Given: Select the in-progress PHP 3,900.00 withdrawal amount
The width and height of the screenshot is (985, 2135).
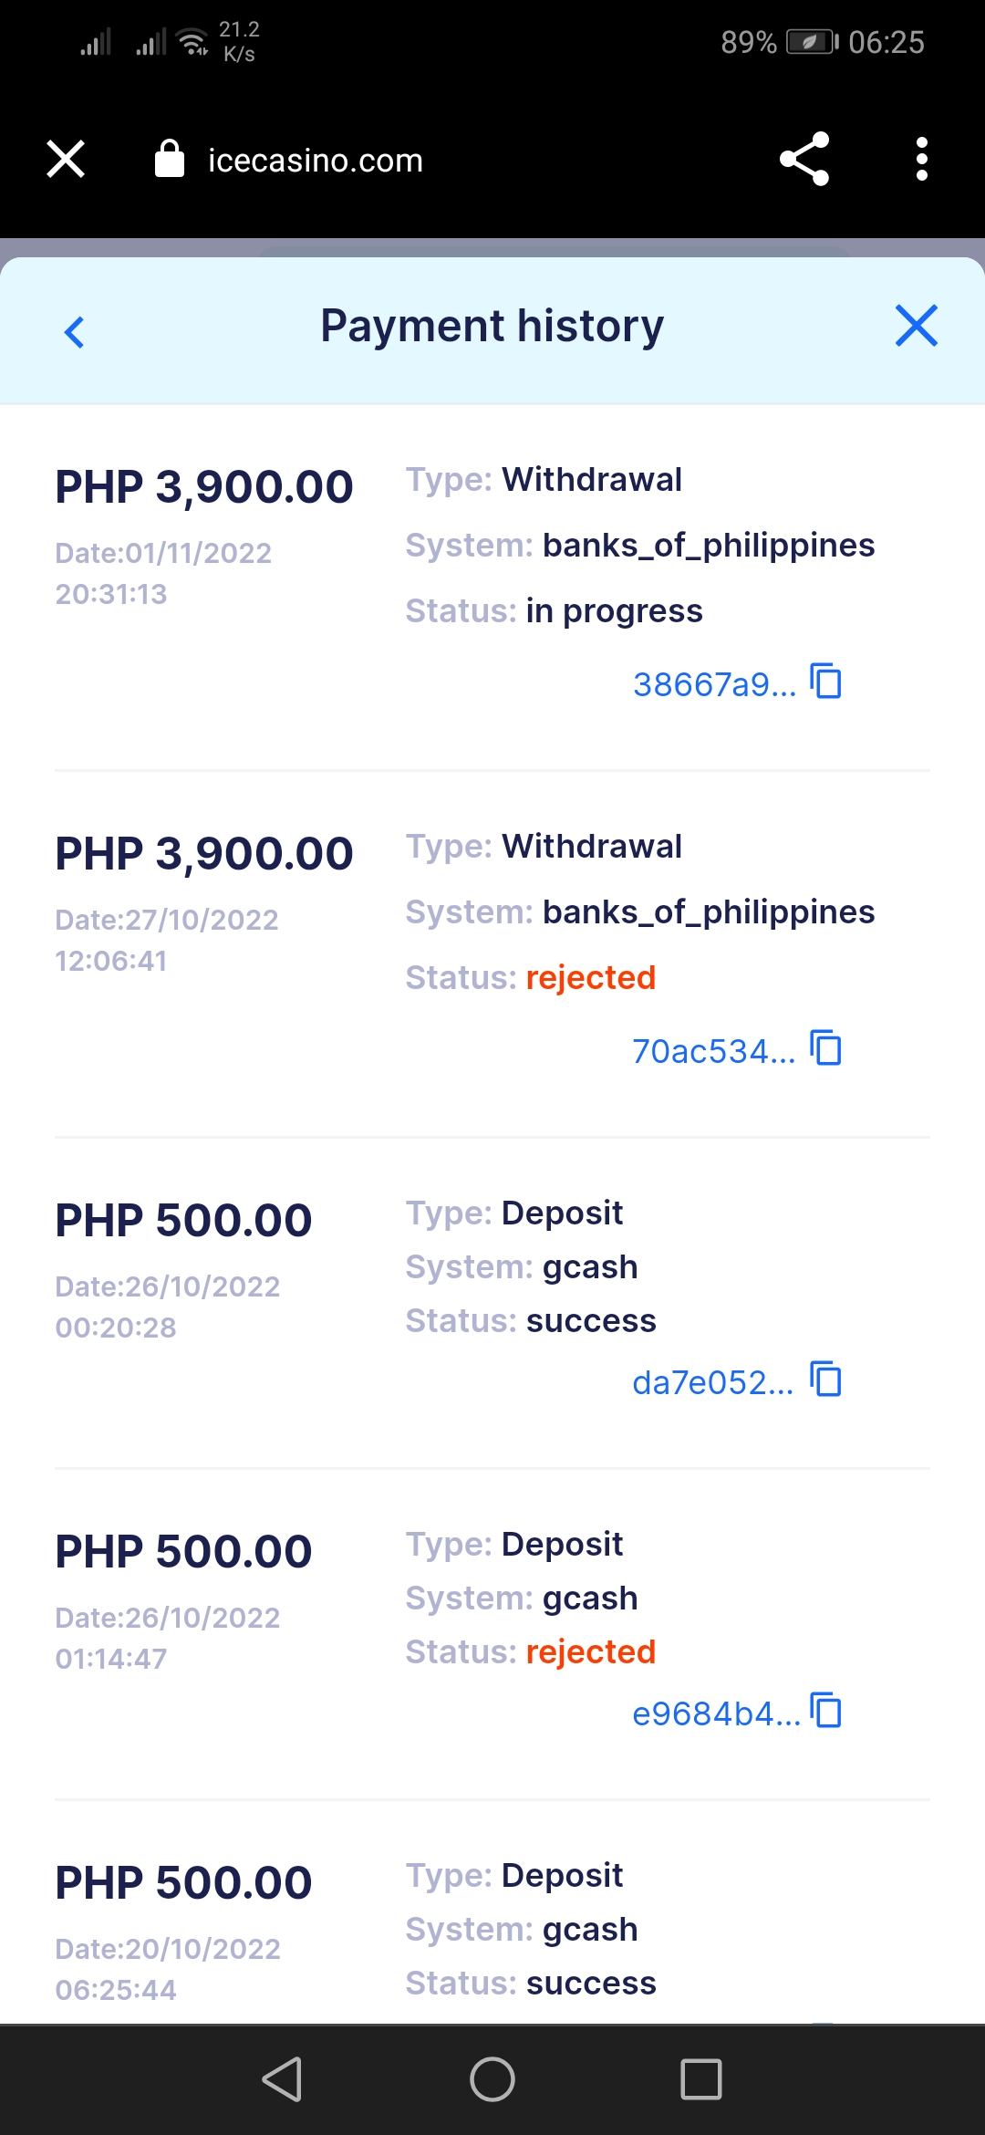Looking at the screenshot, I should 204,486.
